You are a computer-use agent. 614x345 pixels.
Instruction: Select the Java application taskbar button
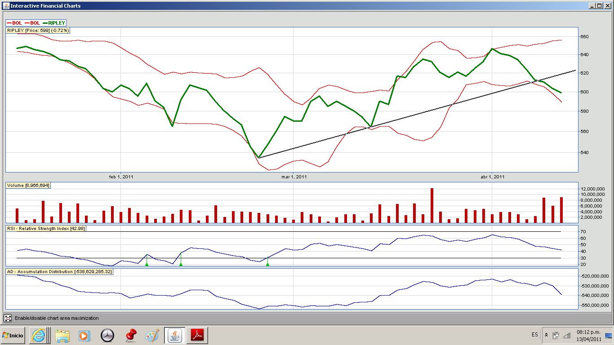[x=175, y=336]
